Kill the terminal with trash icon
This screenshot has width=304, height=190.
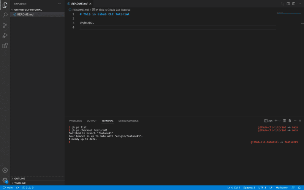(290, 121)
